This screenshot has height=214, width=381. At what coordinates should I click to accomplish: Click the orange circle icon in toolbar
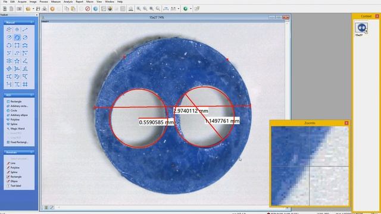pyautogui.click(x=52, y=9)
